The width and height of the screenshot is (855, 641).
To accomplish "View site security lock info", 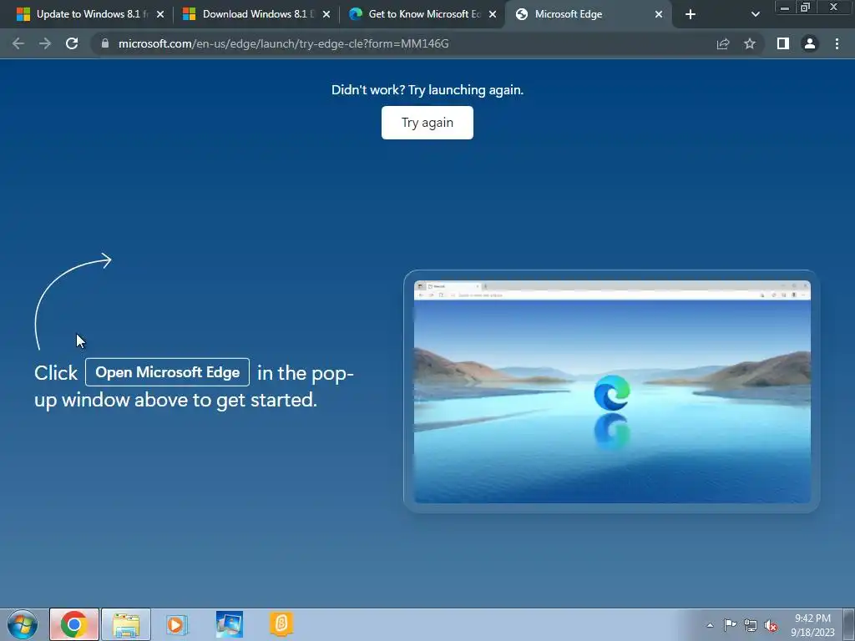I will pyautogui.click(x=105, y=43).
